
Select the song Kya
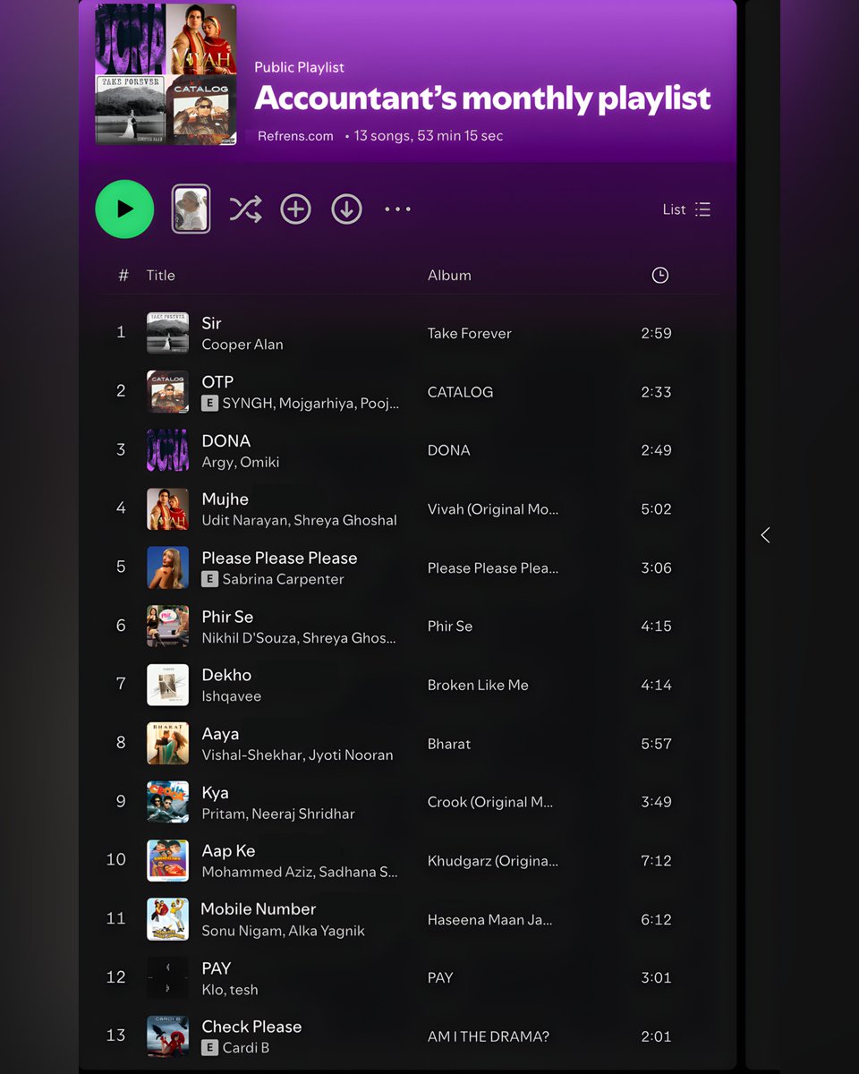click(215, 793)
